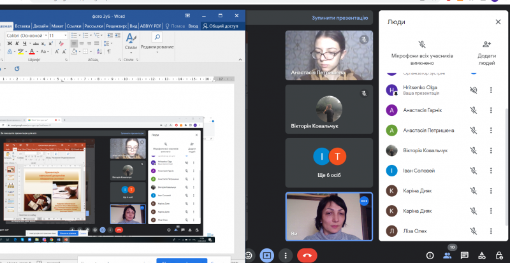Open emoji reactions in Meet bar

pos(249,255)
